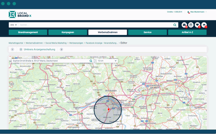This screenshot has height=134, width=216.
Task: Click the Social Media Marketing breadcrumb
Action: (x=56, y=43)
